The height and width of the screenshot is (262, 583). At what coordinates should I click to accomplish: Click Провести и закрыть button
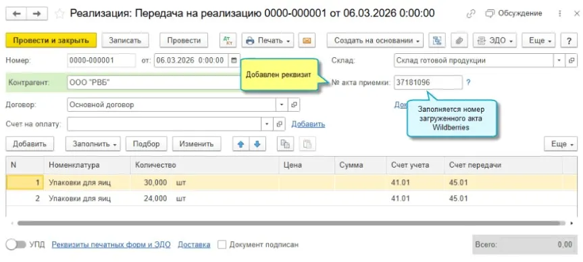(x=51, y=40)
